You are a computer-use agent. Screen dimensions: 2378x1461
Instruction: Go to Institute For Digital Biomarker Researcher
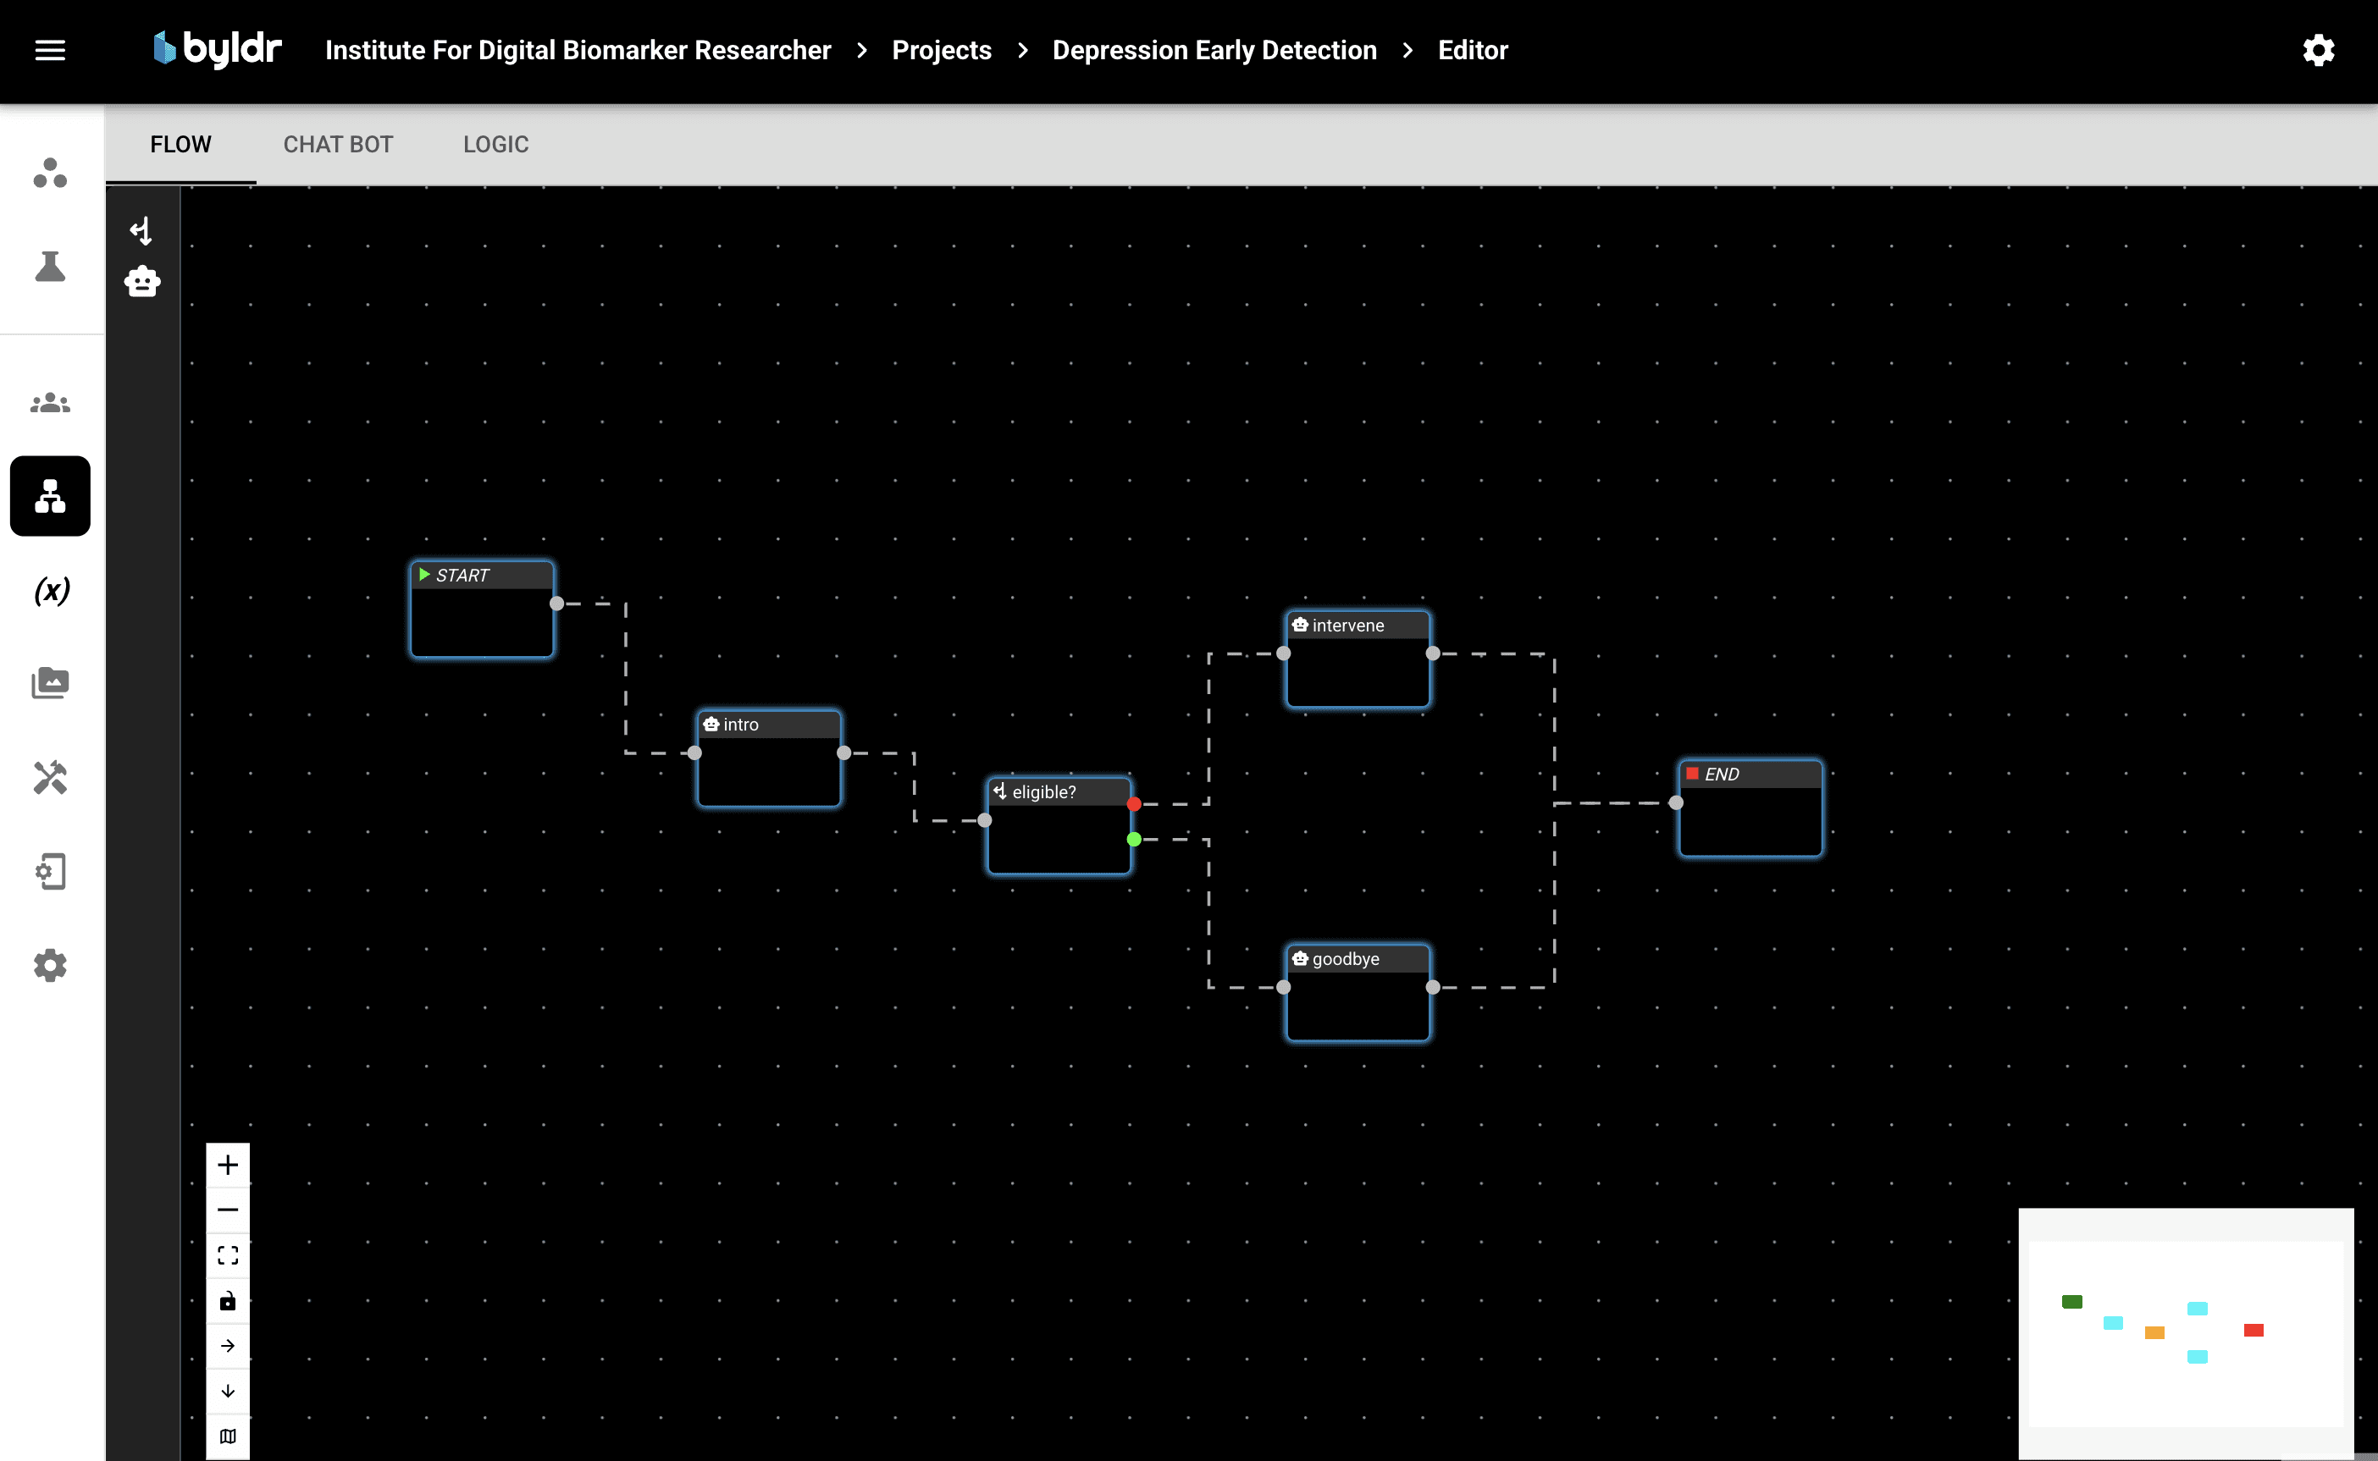578,50
